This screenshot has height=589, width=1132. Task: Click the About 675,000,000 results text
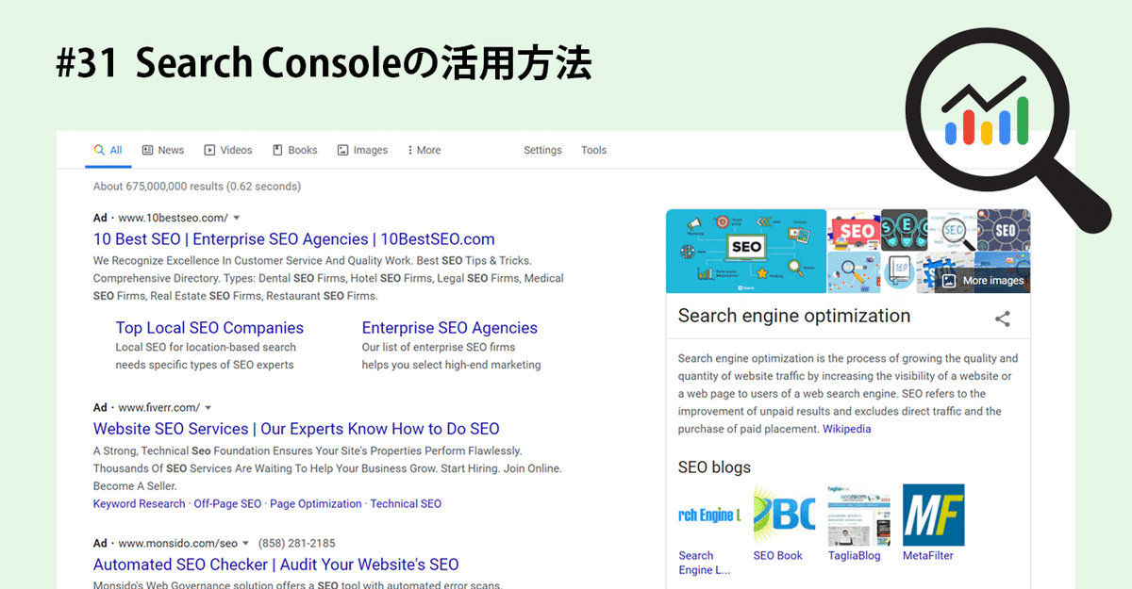click(x=197, y=187)
